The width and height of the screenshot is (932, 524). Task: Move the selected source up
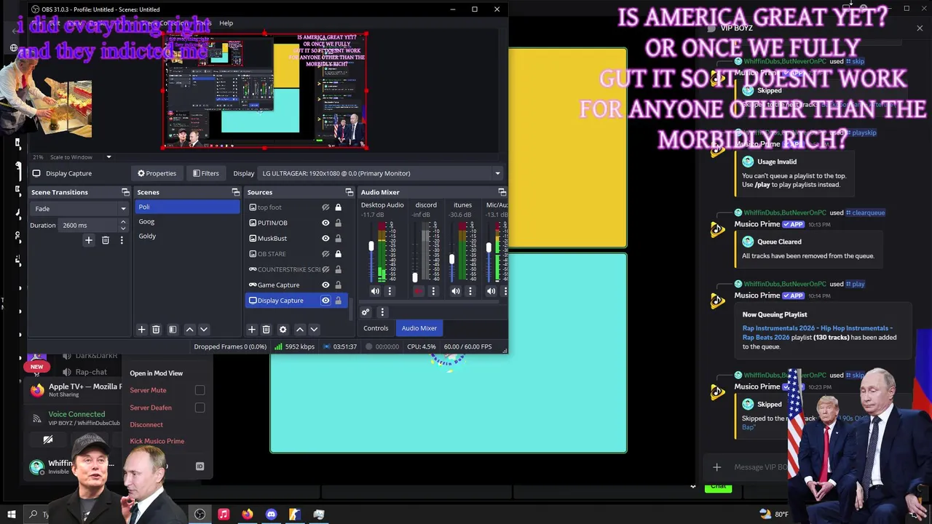point(299,330)
